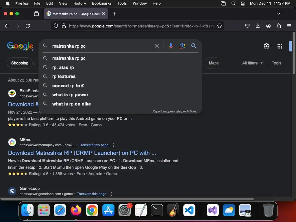Expand the All filters dropdown
The image size is (296, 222).
(252, 63)
